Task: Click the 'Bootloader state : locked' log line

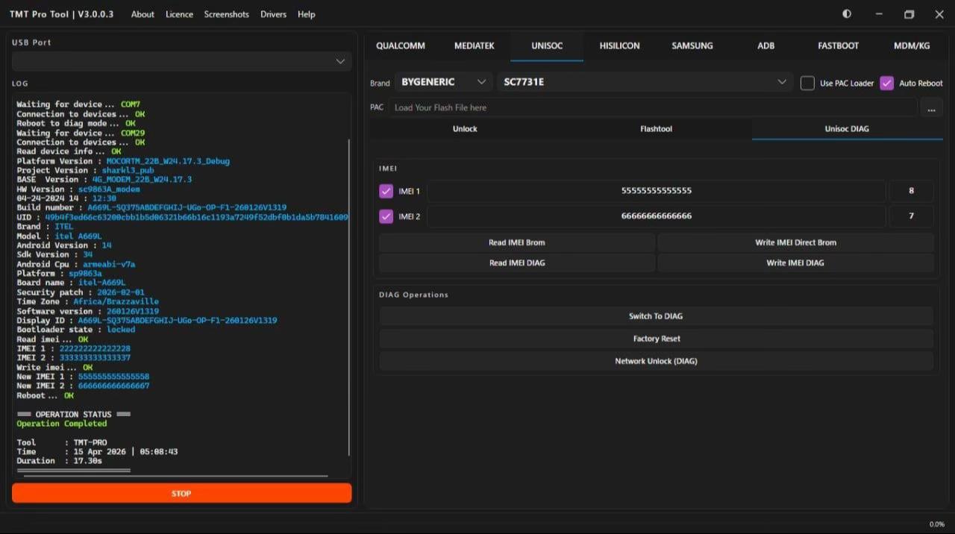Action: (76, 330)
